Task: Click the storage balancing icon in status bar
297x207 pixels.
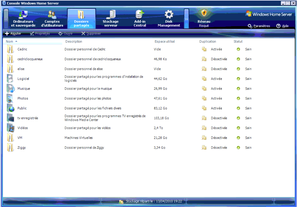Action: click(x=121, y=202)
